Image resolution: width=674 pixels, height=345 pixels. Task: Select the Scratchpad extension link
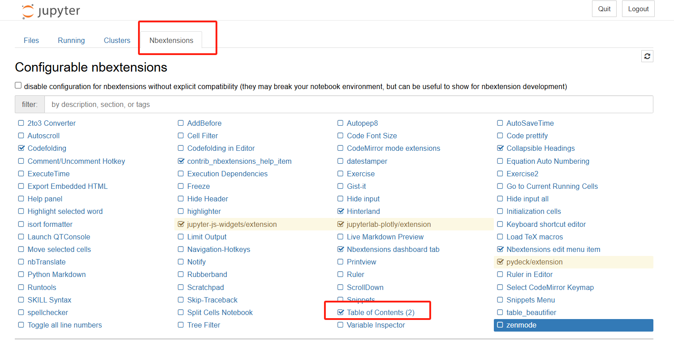pyautogui.click(x=206, y=287)
